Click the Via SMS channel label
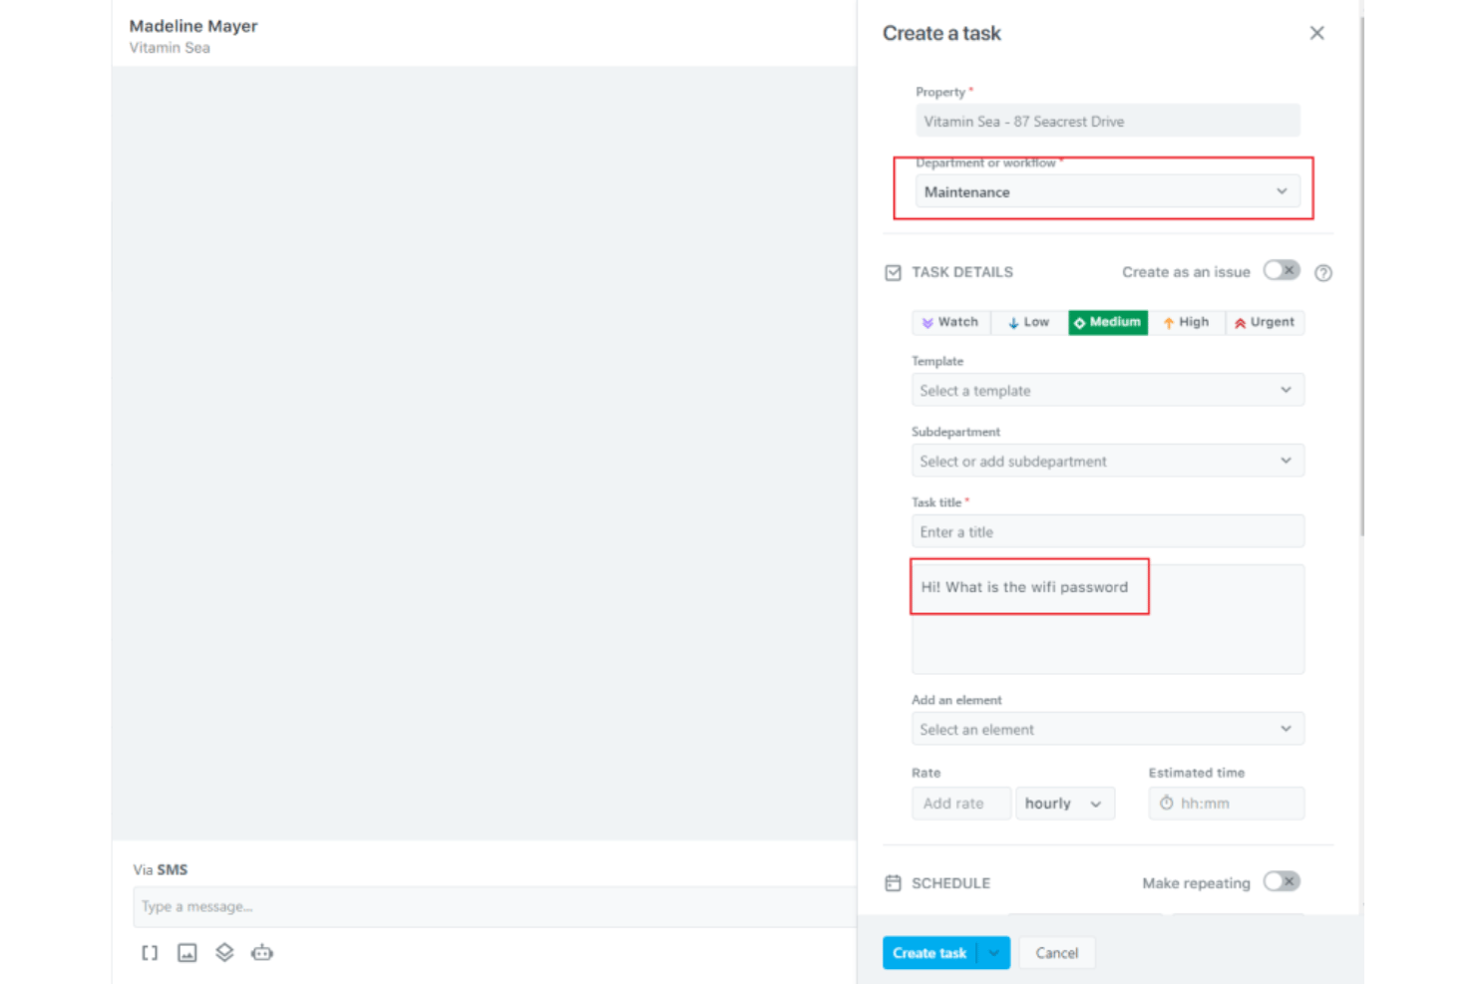The height and width of the screenshot is (984, 1476). 161,869
